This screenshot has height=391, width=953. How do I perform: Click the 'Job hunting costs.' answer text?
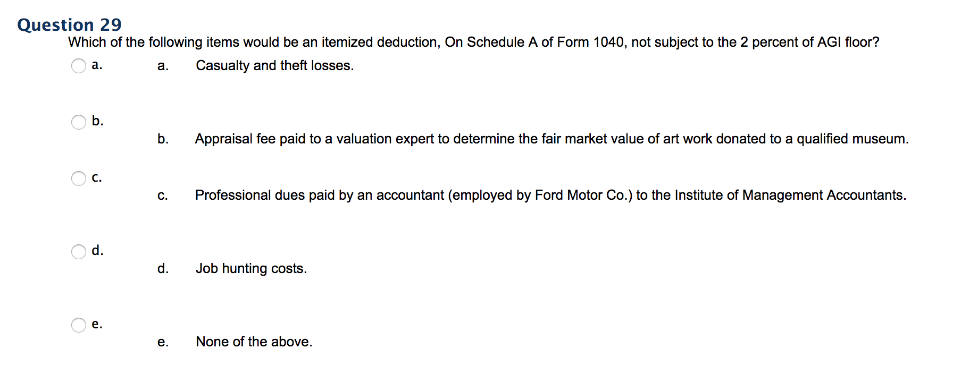[x=252, y=268]
